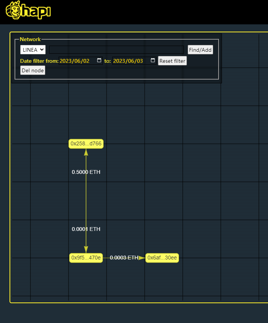Click the to date field 2023/06/03
The width and height of the screenshot is (268, 323).
[x=134, y=61]
